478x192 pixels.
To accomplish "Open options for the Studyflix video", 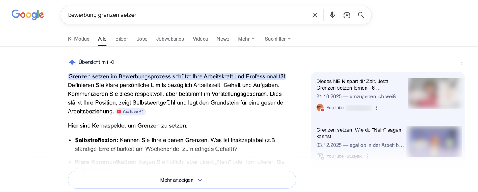I will point(368,156).
